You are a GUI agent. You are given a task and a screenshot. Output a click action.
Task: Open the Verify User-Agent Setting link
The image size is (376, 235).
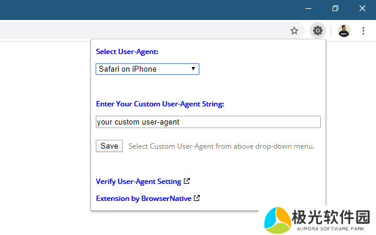138,182
